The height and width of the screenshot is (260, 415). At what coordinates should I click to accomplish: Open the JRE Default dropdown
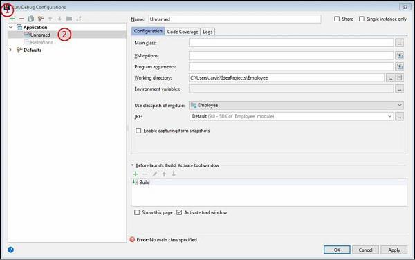[x=291, y=116]
